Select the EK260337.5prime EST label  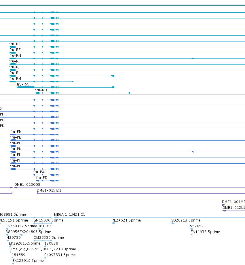tap(21, 226)
